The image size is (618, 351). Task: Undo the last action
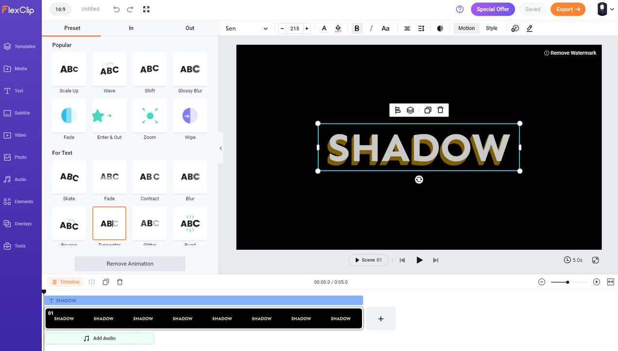click(x=116, y=9)
